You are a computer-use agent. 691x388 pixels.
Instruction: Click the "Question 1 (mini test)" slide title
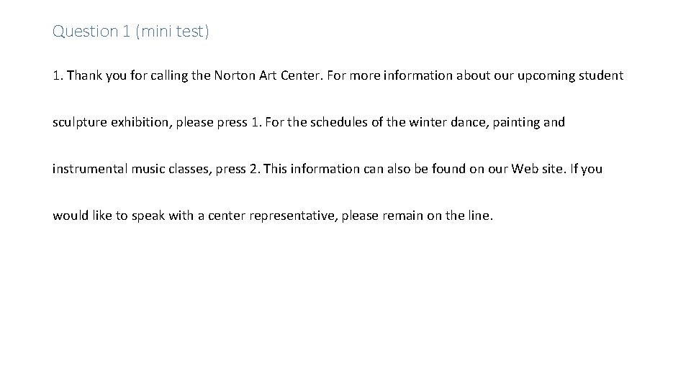point(130,31)
